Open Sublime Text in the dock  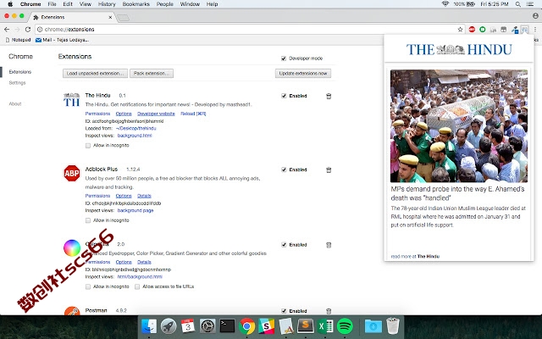(306, 325)
